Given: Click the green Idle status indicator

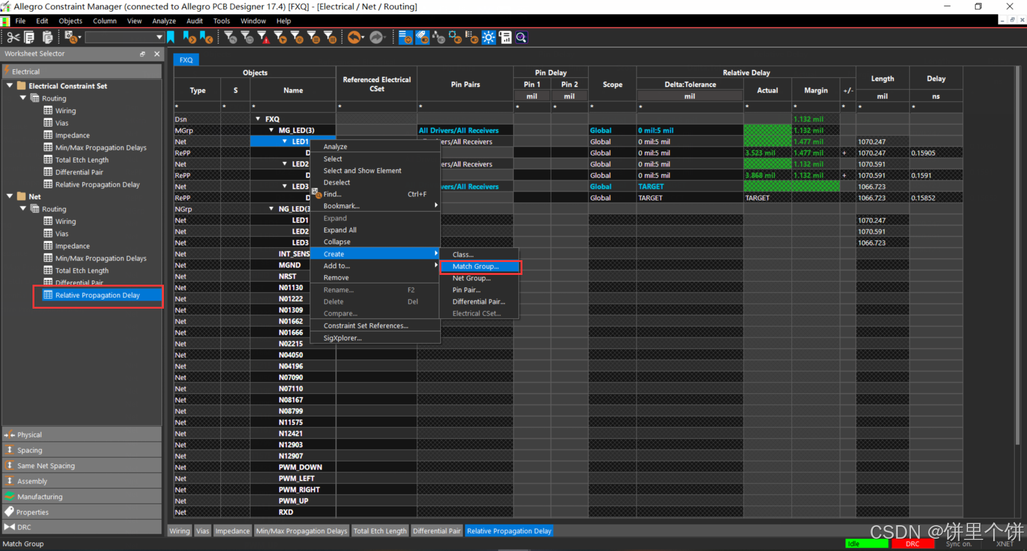Looking at the screenshot, I should point(867,544).
